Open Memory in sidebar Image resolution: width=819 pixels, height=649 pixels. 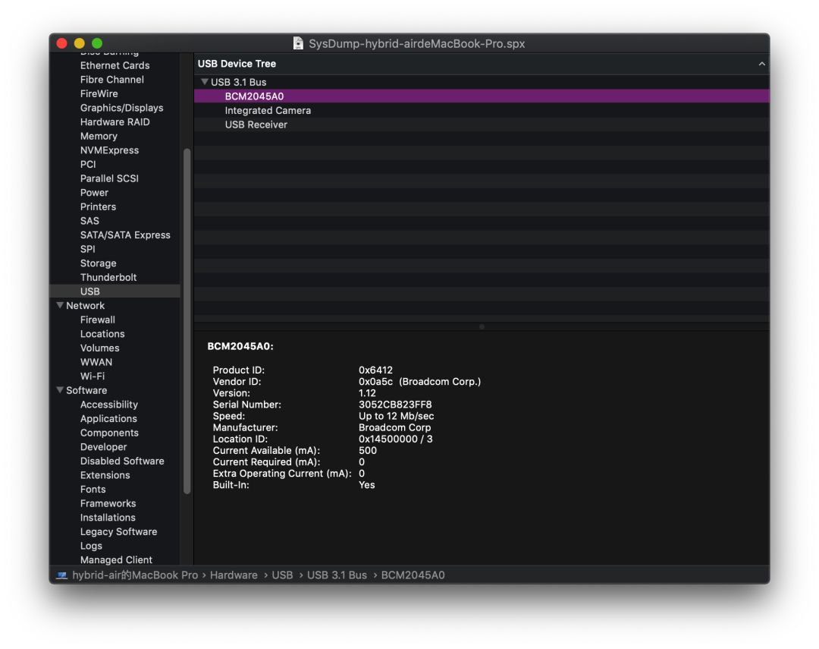[x=99, y=136]
